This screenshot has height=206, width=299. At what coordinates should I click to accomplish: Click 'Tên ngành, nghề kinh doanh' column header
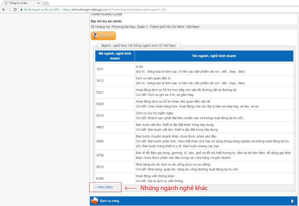point(214,56)
